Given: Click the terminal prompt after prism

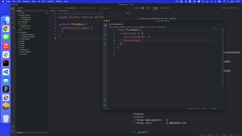Looking at the screenshot, I should [x=147, y=132].
